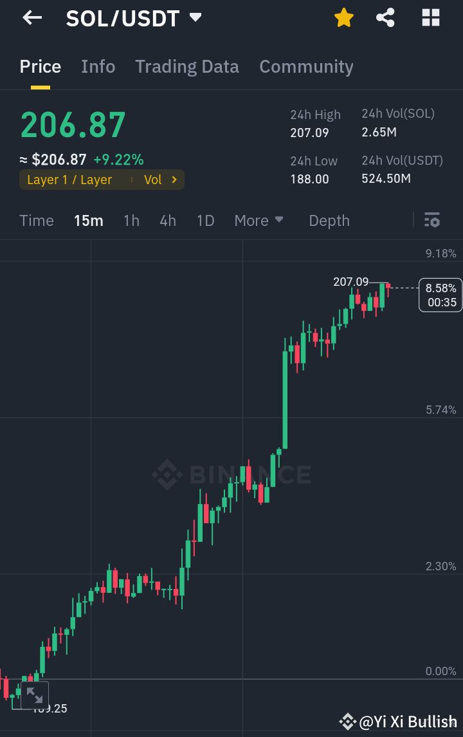
Task: Open the Info section
Action: pos(98,66)
